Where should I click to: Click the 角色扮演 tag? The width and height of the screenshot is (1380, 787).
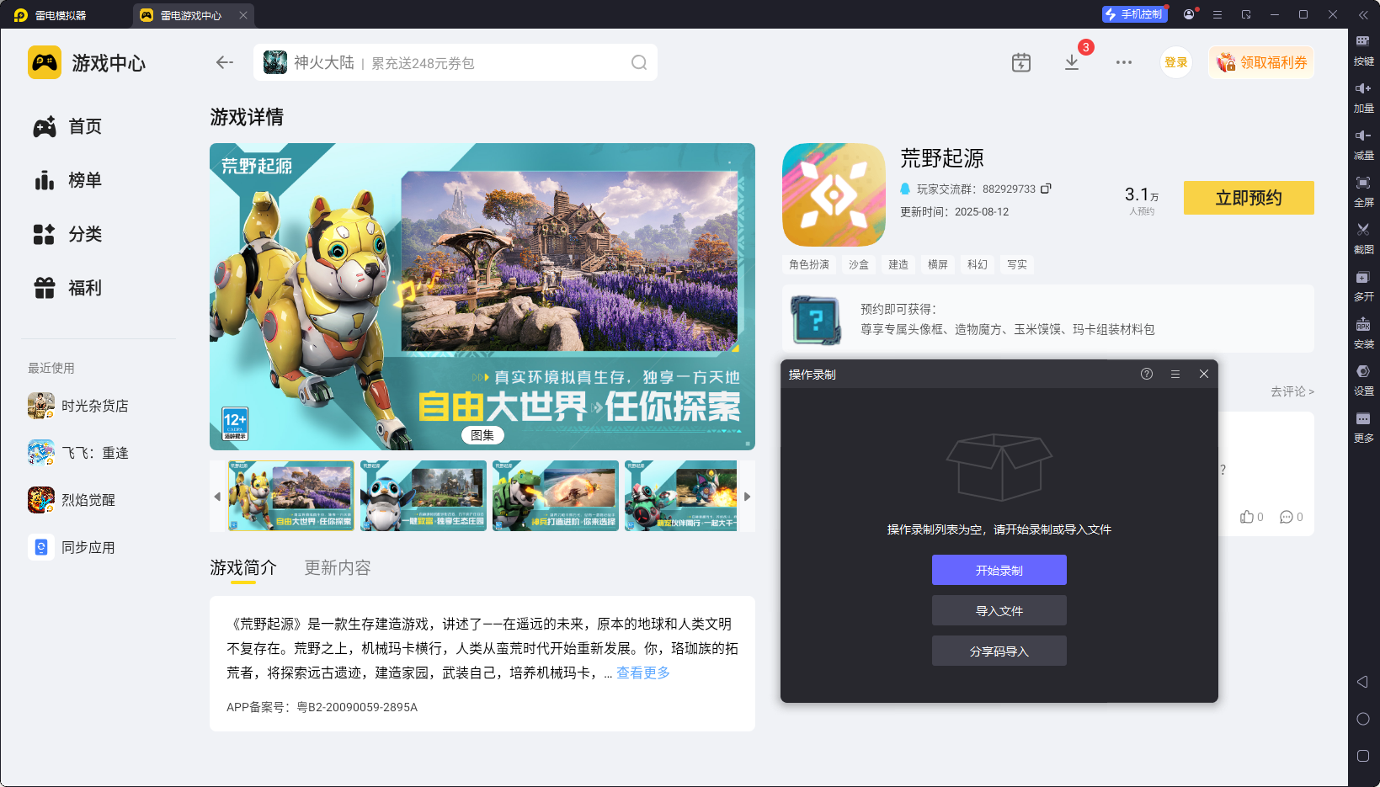809,264
